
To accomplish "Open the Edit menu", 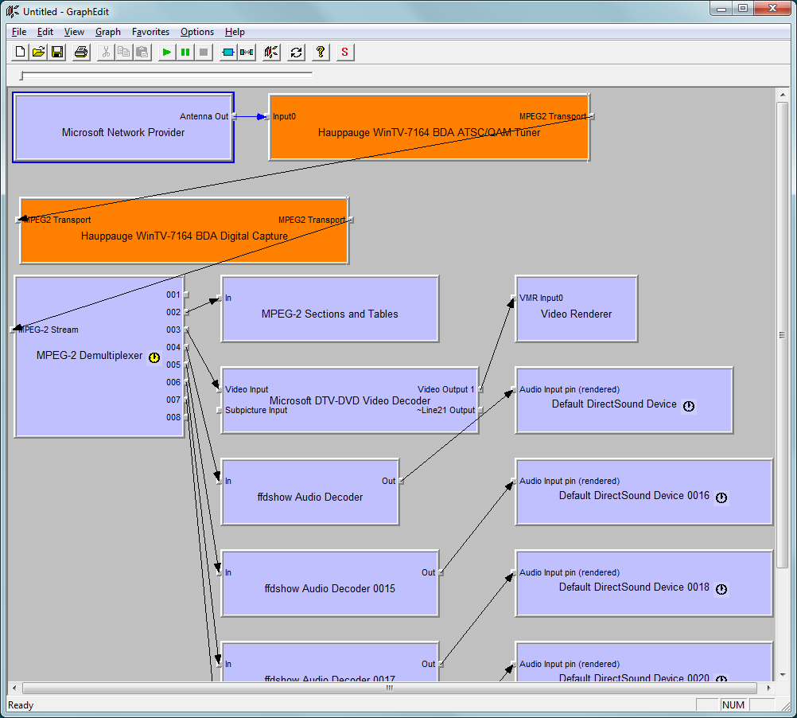I will click(x=45, y=32).
